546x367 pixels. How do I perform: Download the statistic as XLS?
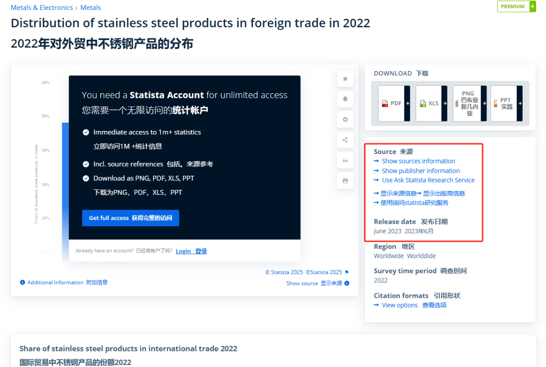[431, 104]
